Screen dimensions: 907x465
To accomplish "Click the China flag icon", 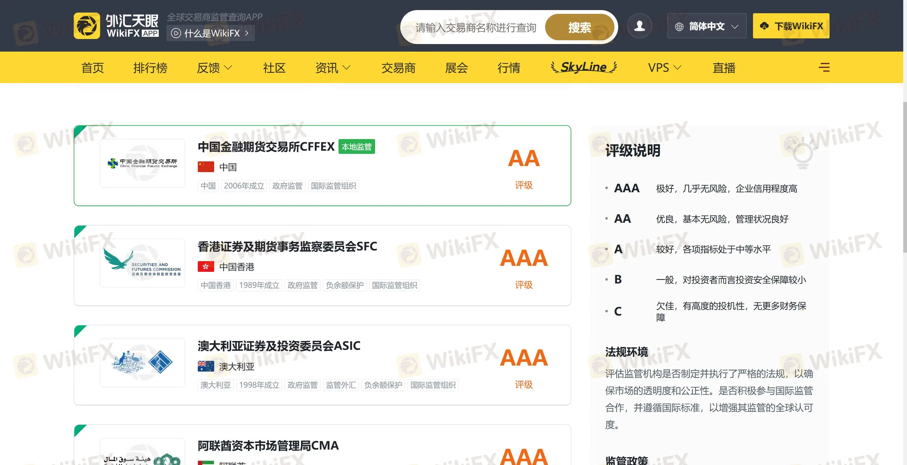I will (x=206, y=167).
